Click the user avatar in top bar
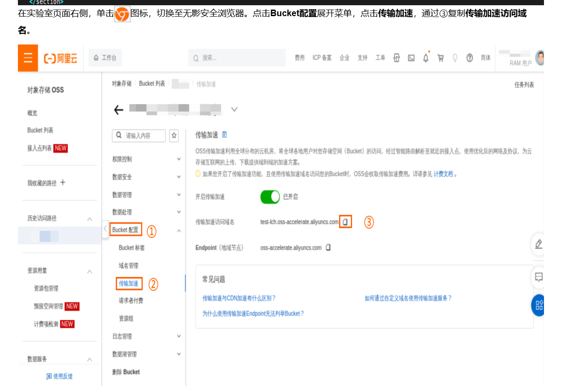Viewport: 568px width, 386px height. tap(540, 58)
